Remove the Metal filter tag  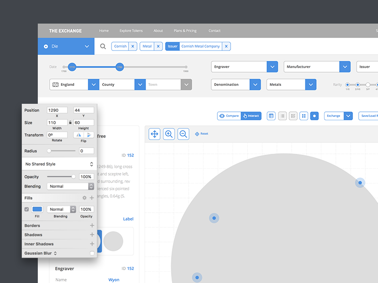coord(158,46)
